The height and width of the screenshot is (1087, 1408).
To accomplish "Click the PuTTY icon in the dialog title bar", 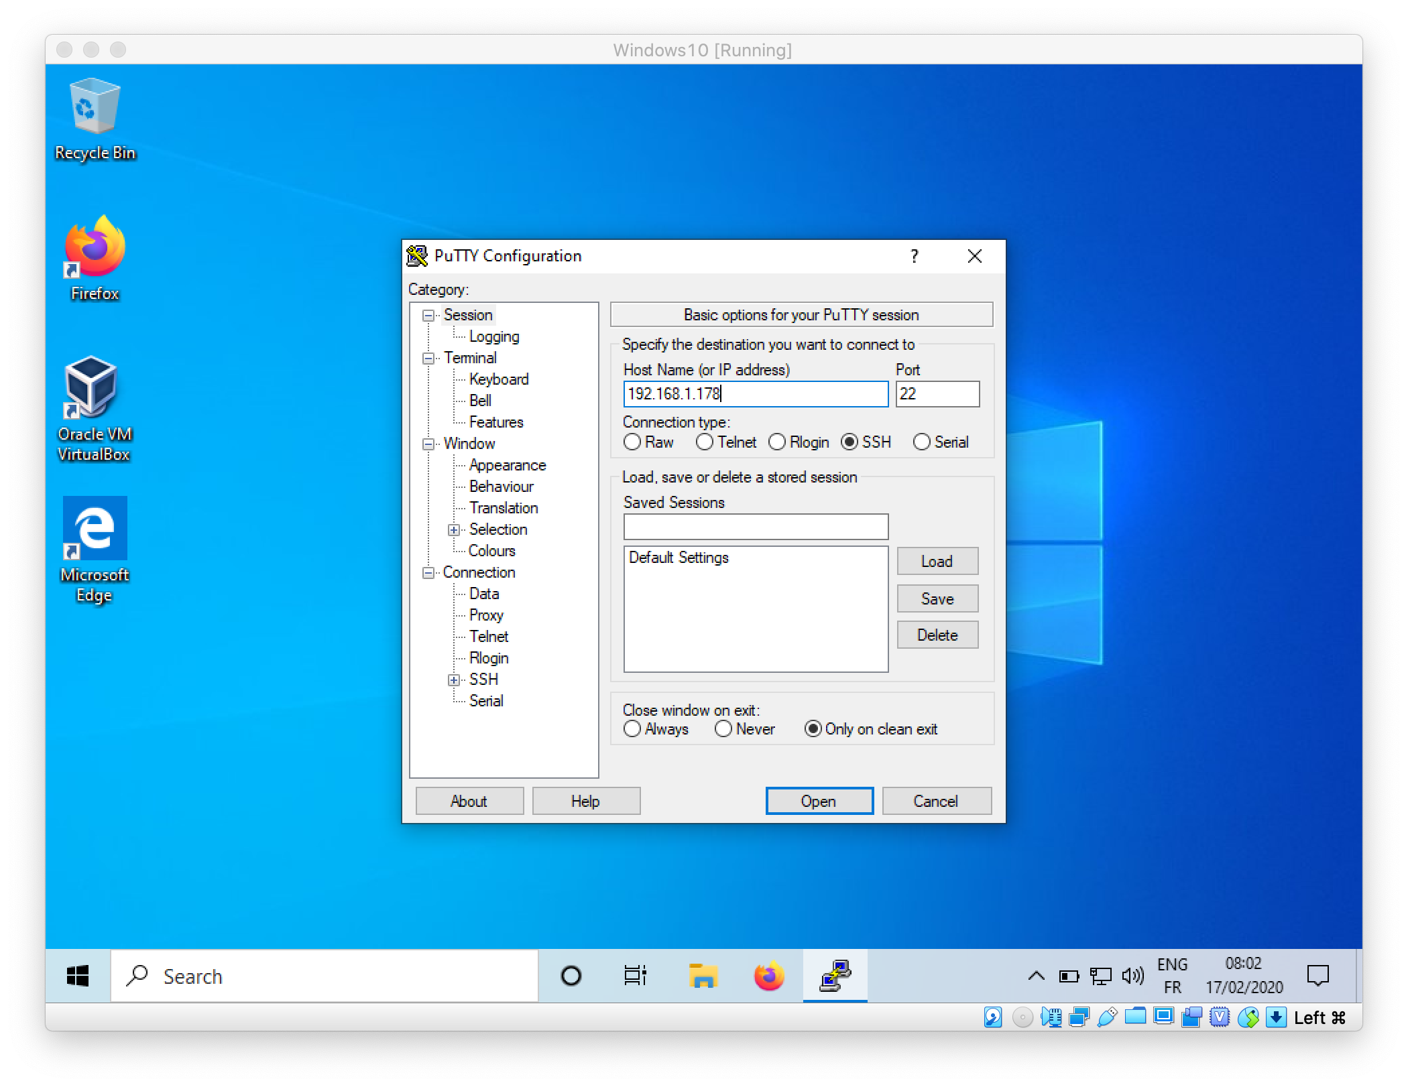I will 417,256.
